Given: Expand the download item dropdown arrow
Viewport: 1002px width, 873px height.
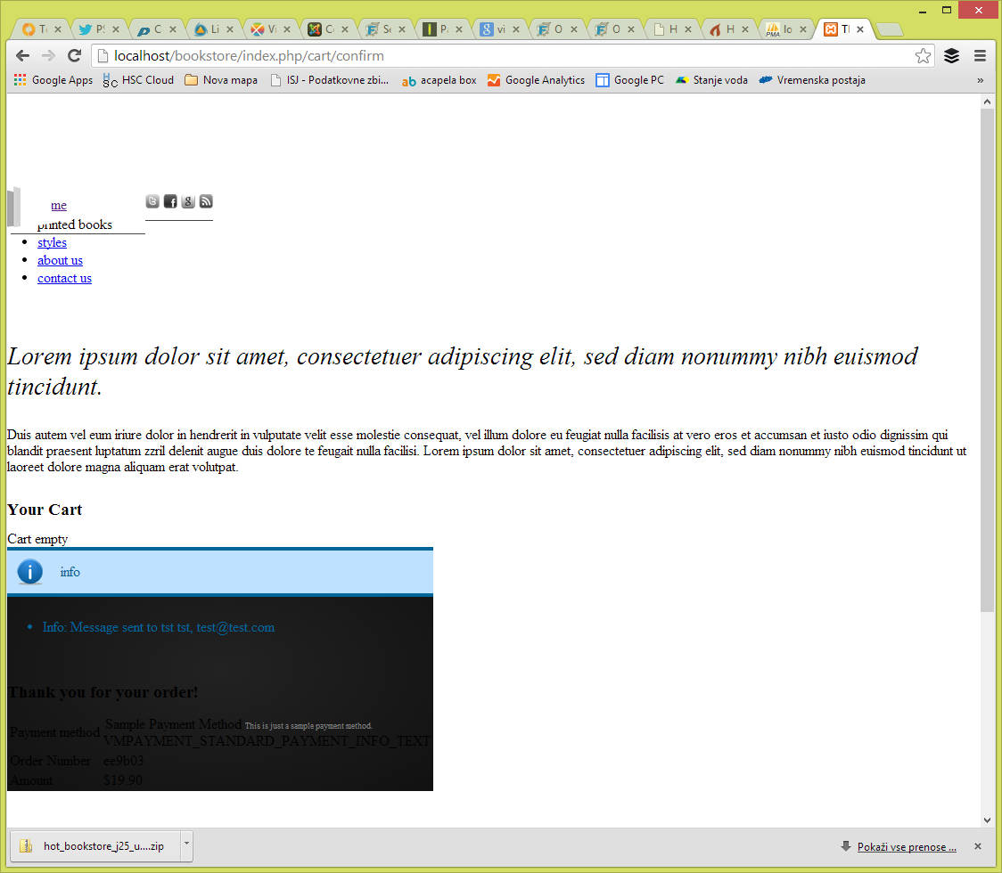Looking at the screenshot, I should (x=186, y=846).
